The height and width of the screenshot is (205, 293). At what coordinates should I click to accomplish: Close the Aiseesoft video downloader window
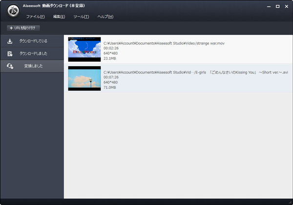tap(286, 7)
